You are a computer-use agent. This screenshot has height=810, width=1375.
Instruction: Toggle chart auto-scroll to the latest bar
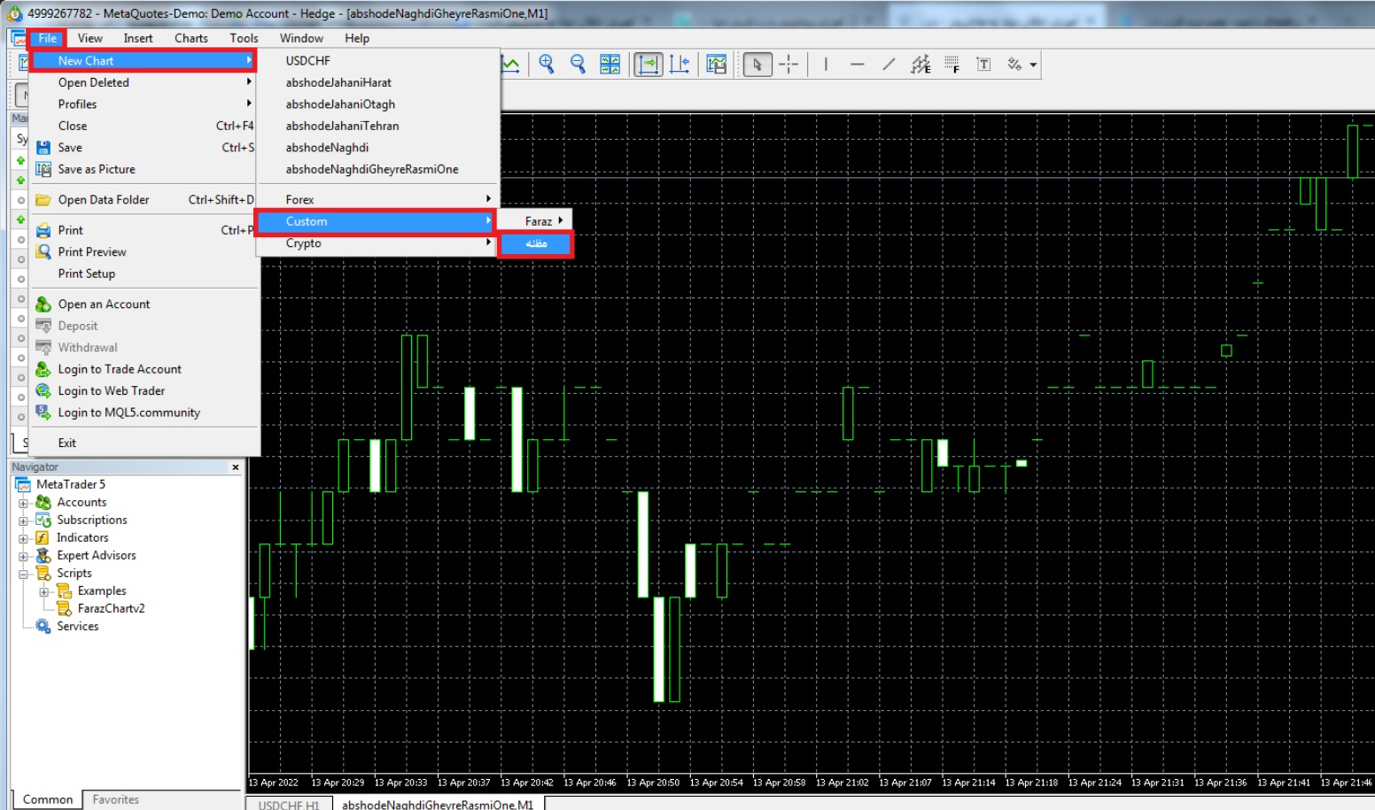coord(649,64)
